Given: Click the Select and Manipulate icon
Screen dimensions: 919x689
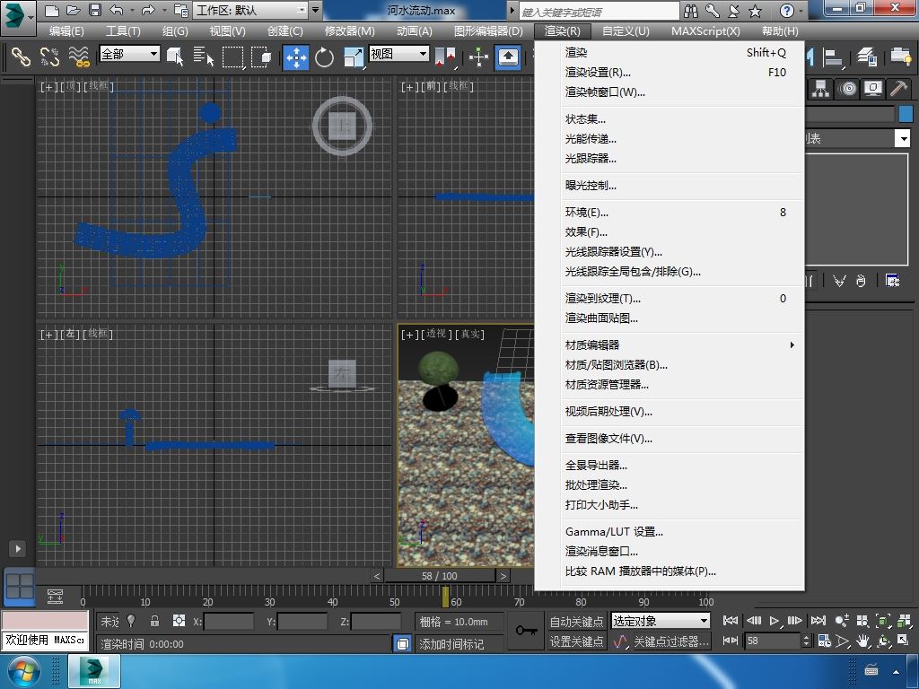Looking at the screenshot, I should pyautogui.click(x=478, y=57).
